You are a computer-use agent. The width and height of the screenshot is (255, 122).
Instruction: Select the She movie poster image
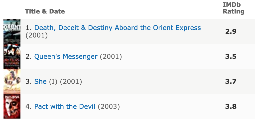pyautogui.click(x=12, y=81)
